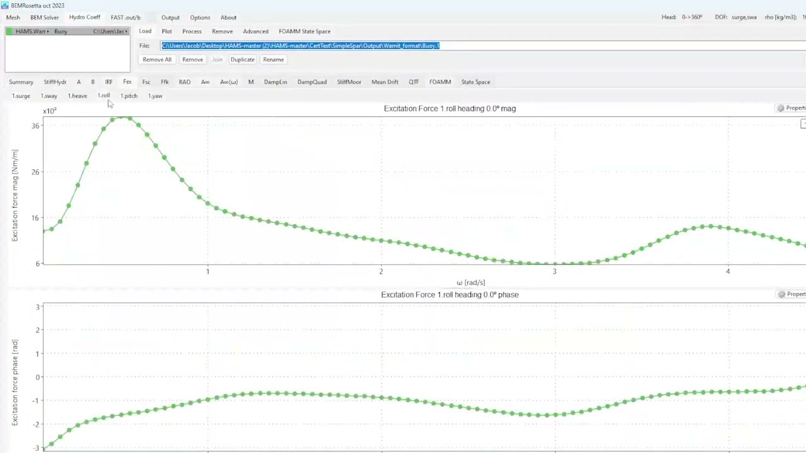Open the M matrix tab

[251, 82]
